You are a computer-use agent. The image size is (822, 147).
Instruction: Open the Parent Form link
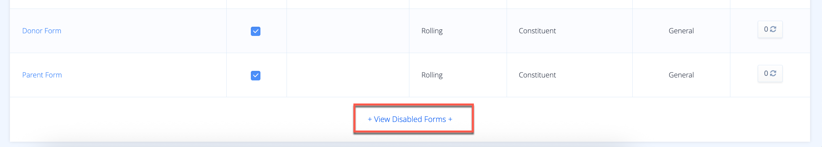click(x=42, y=75)
